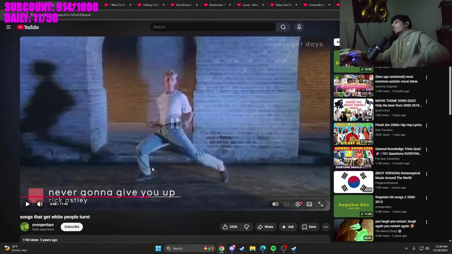The width and height of the screenshot is (452, 254).
Task: Show hidden system tray icons chevron
Action: [406, 248]
